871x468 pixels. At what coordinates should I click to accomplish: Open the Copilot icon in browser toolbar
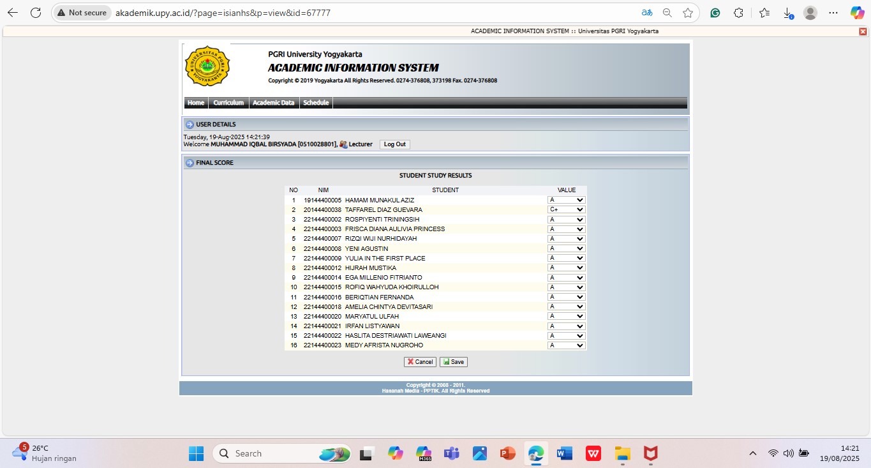[857, 13]
